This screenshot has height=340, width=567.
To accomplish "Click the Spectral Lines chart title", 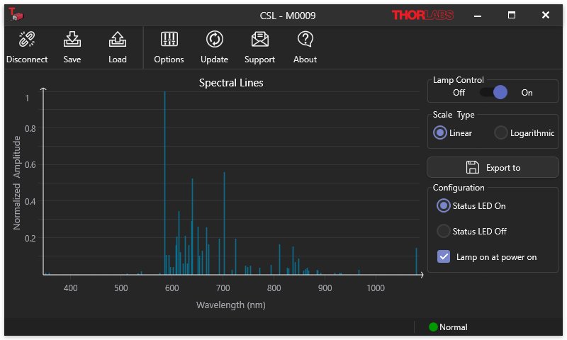I will (231, 83).
